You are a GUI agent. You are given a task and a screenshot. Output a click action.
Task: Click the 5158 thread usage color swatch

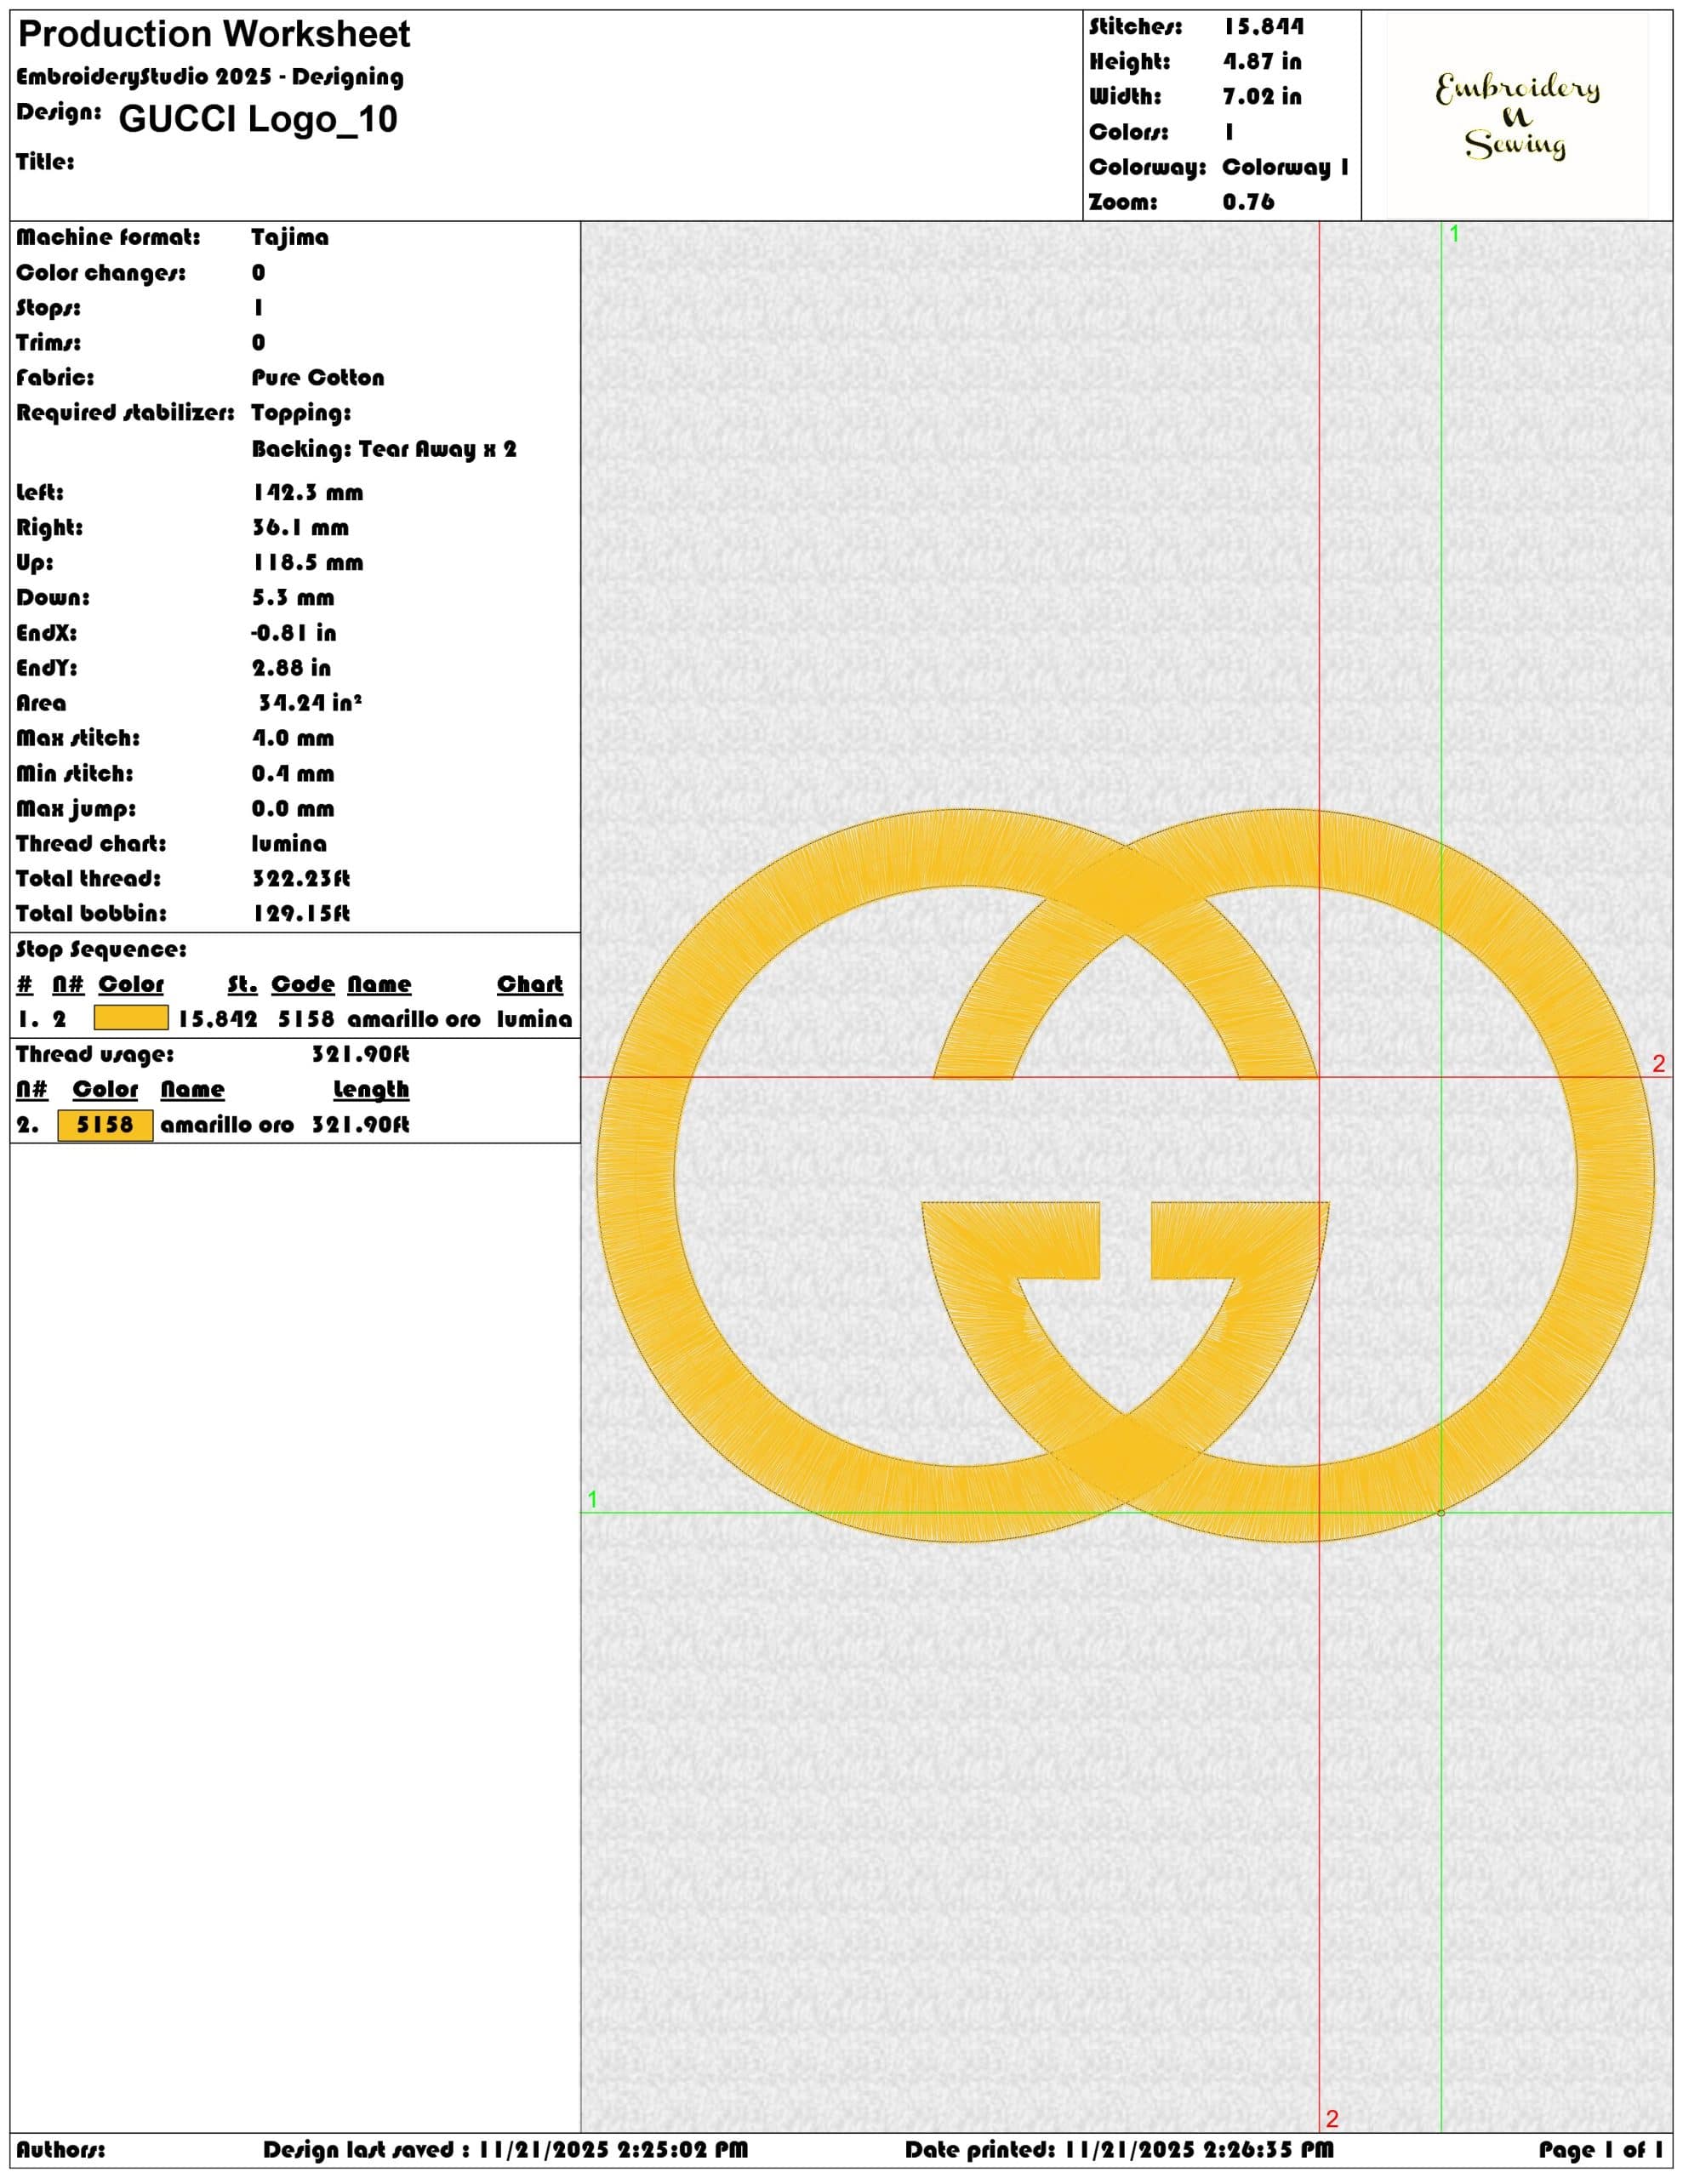pyautogui.click(x=105, y=1125)
